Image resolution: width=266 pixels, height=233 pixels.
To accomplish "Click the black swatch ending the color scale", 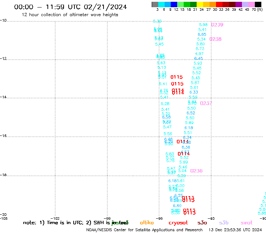I will click(258, 4).
